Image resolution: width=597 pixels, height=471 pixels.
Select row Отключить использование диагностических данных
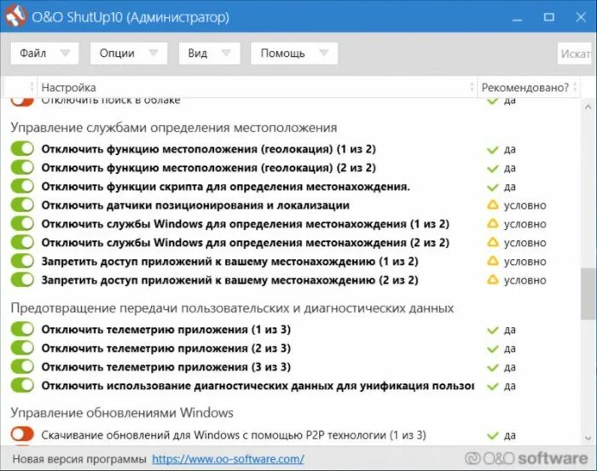[258, 386]
